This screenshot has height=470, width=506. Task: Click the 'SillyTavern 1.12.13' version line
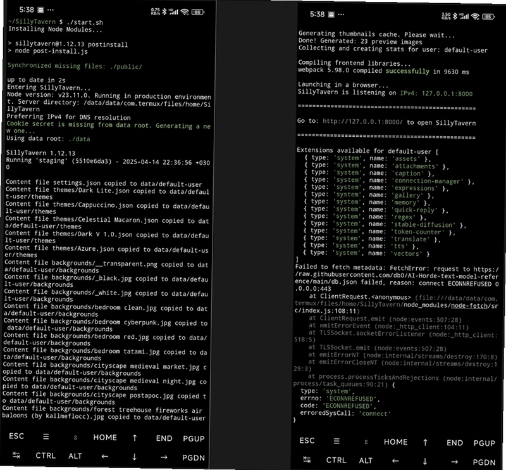(40, 153)
